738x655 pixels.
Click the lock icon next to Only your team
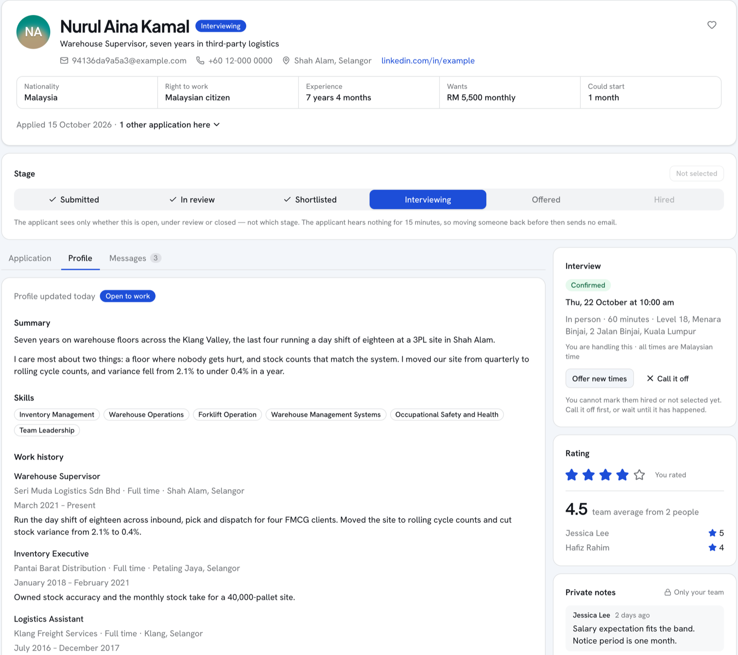[x=667, y=592]
